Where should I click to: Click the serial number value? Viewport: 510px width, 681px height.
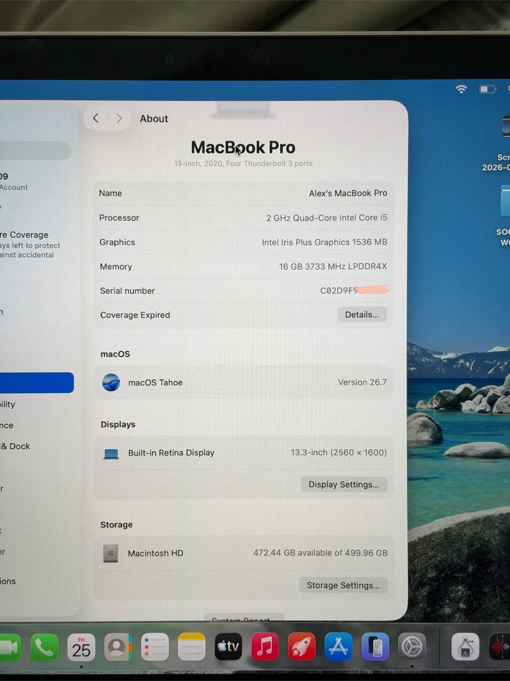pyautogui.click(x=354, y=290)
